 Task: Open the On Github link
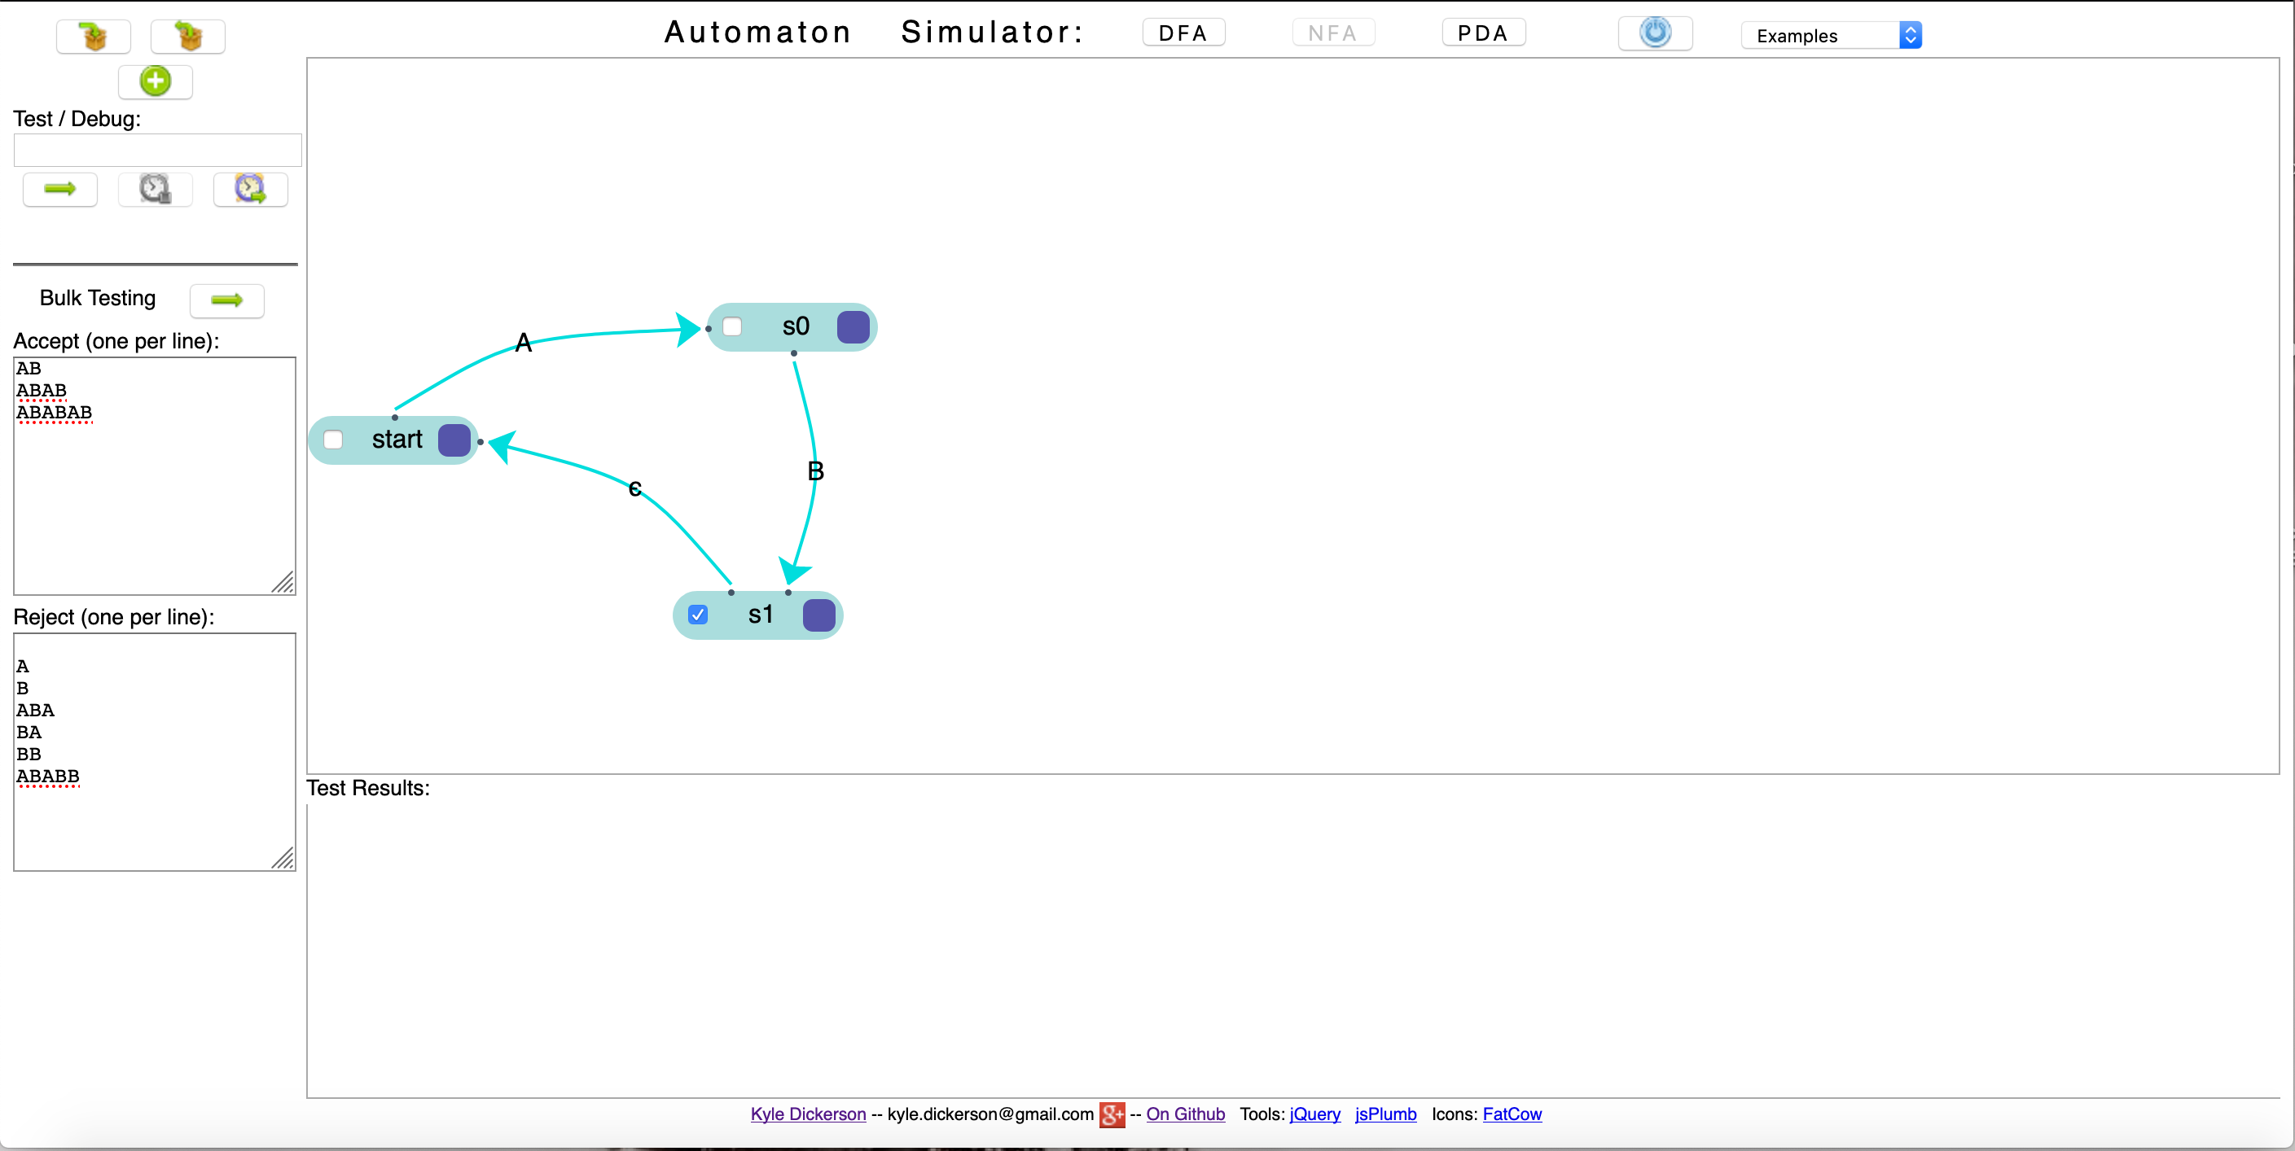(1185, 1114)
